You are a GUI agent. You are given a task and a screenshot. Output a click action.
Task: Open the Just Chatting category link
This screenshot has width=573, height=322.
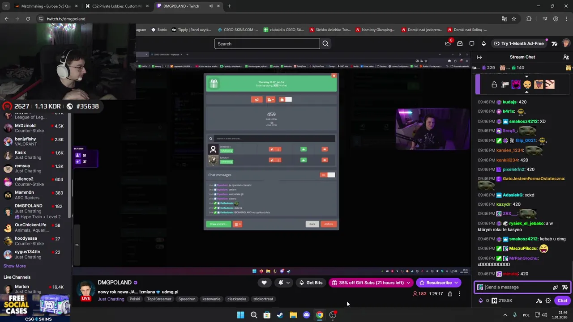point(111,299)
